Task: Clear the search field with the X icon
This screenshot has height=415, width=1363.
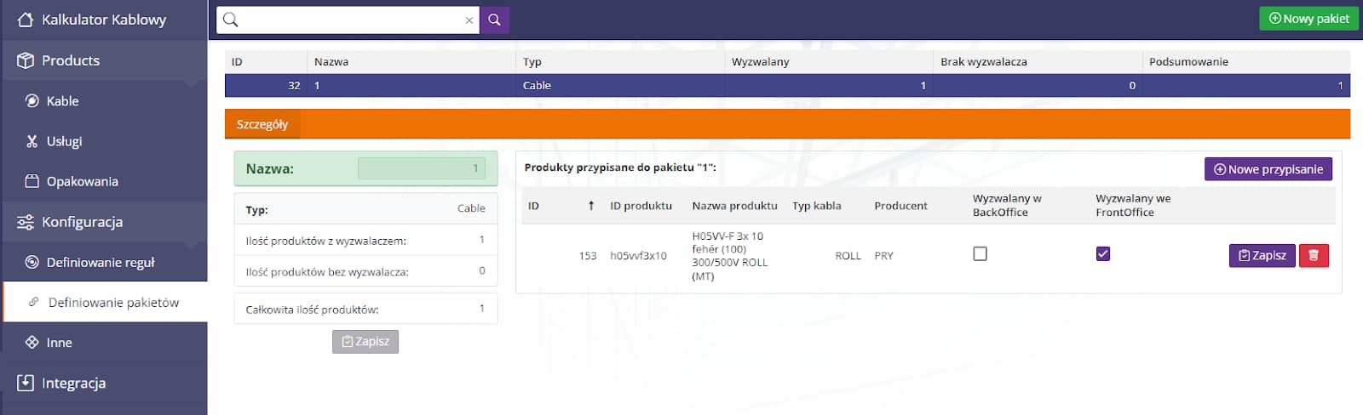Action: (x=469, y=20)
